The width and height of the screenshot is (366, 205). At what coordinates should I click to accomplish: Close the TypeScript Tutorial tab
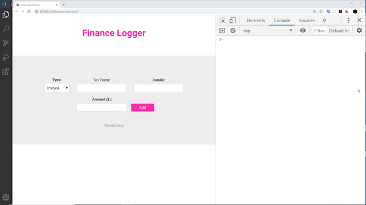click(x=57, y=5)
